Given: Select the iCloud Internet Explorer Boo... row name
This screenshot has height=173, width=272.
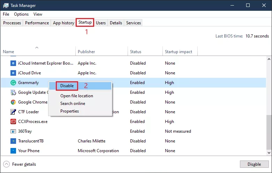Looking at the screenshot, I should [x=46, y=63].
